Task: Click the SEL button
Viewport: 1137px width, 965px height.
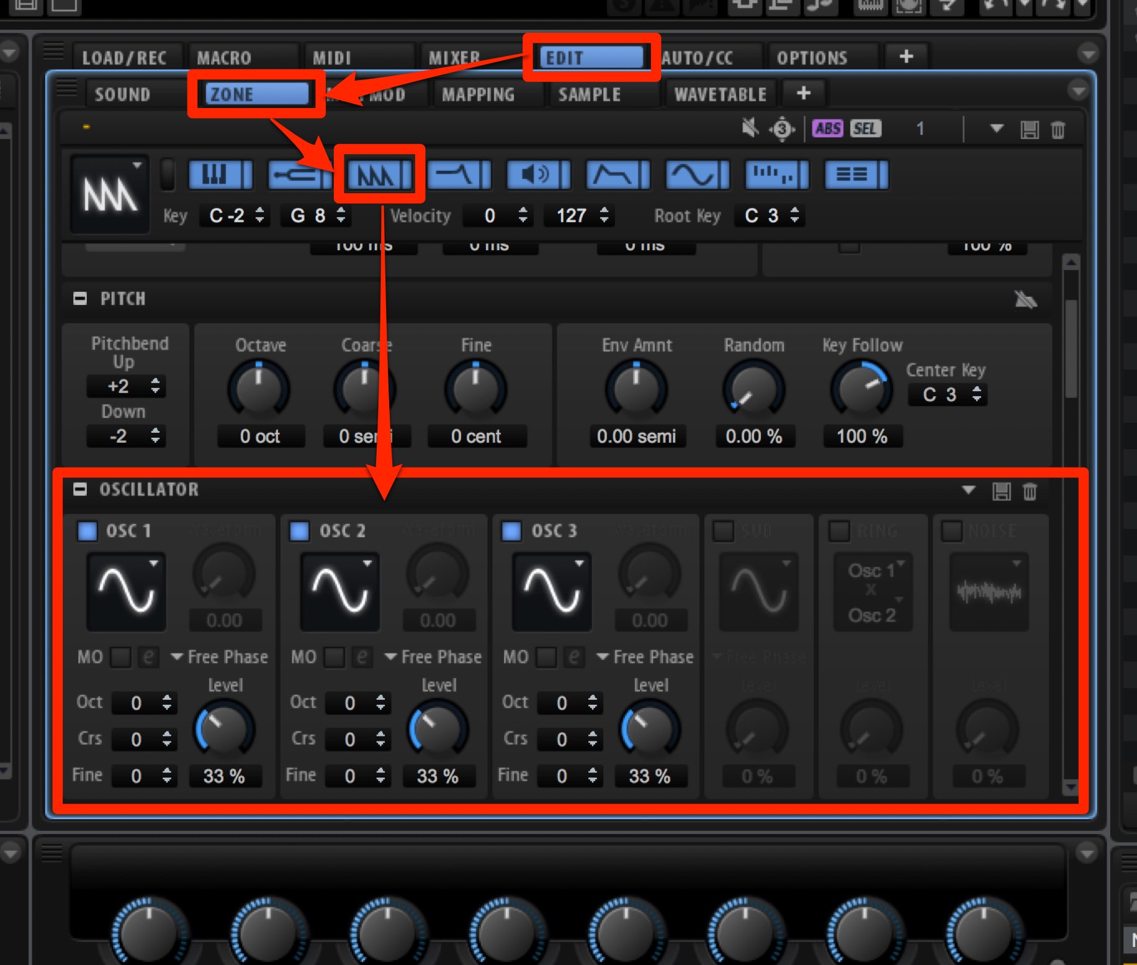Action: 865,129
